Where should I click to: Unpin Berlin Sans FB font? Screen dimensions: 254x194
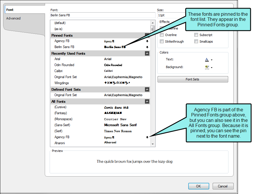[x=147, y=47]
